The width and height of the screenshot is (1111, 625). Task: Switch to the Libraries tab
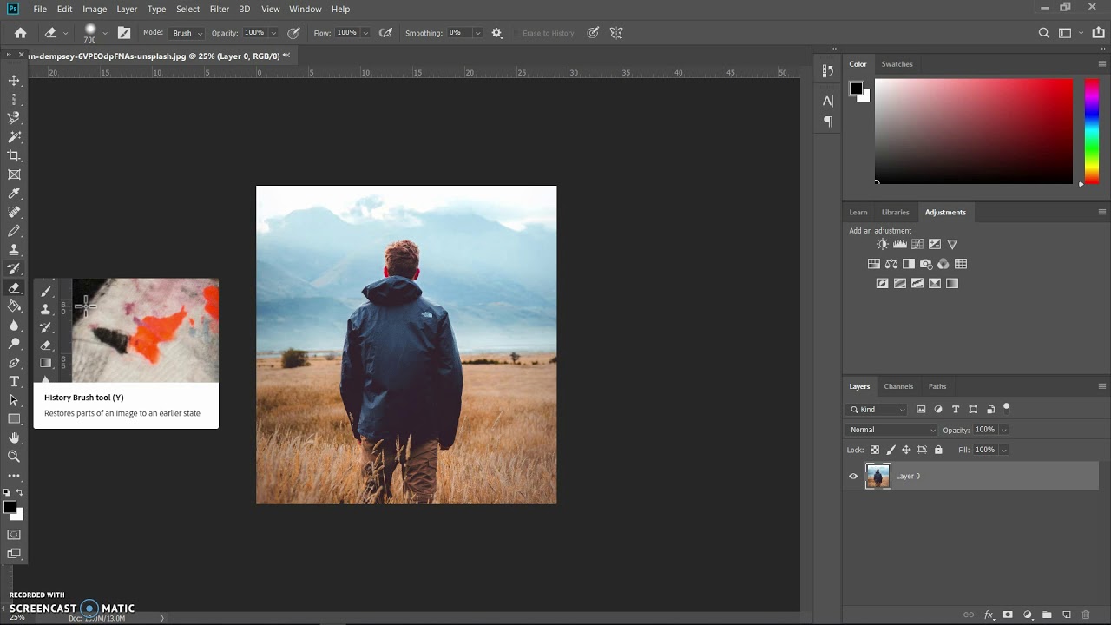[895, 212]
